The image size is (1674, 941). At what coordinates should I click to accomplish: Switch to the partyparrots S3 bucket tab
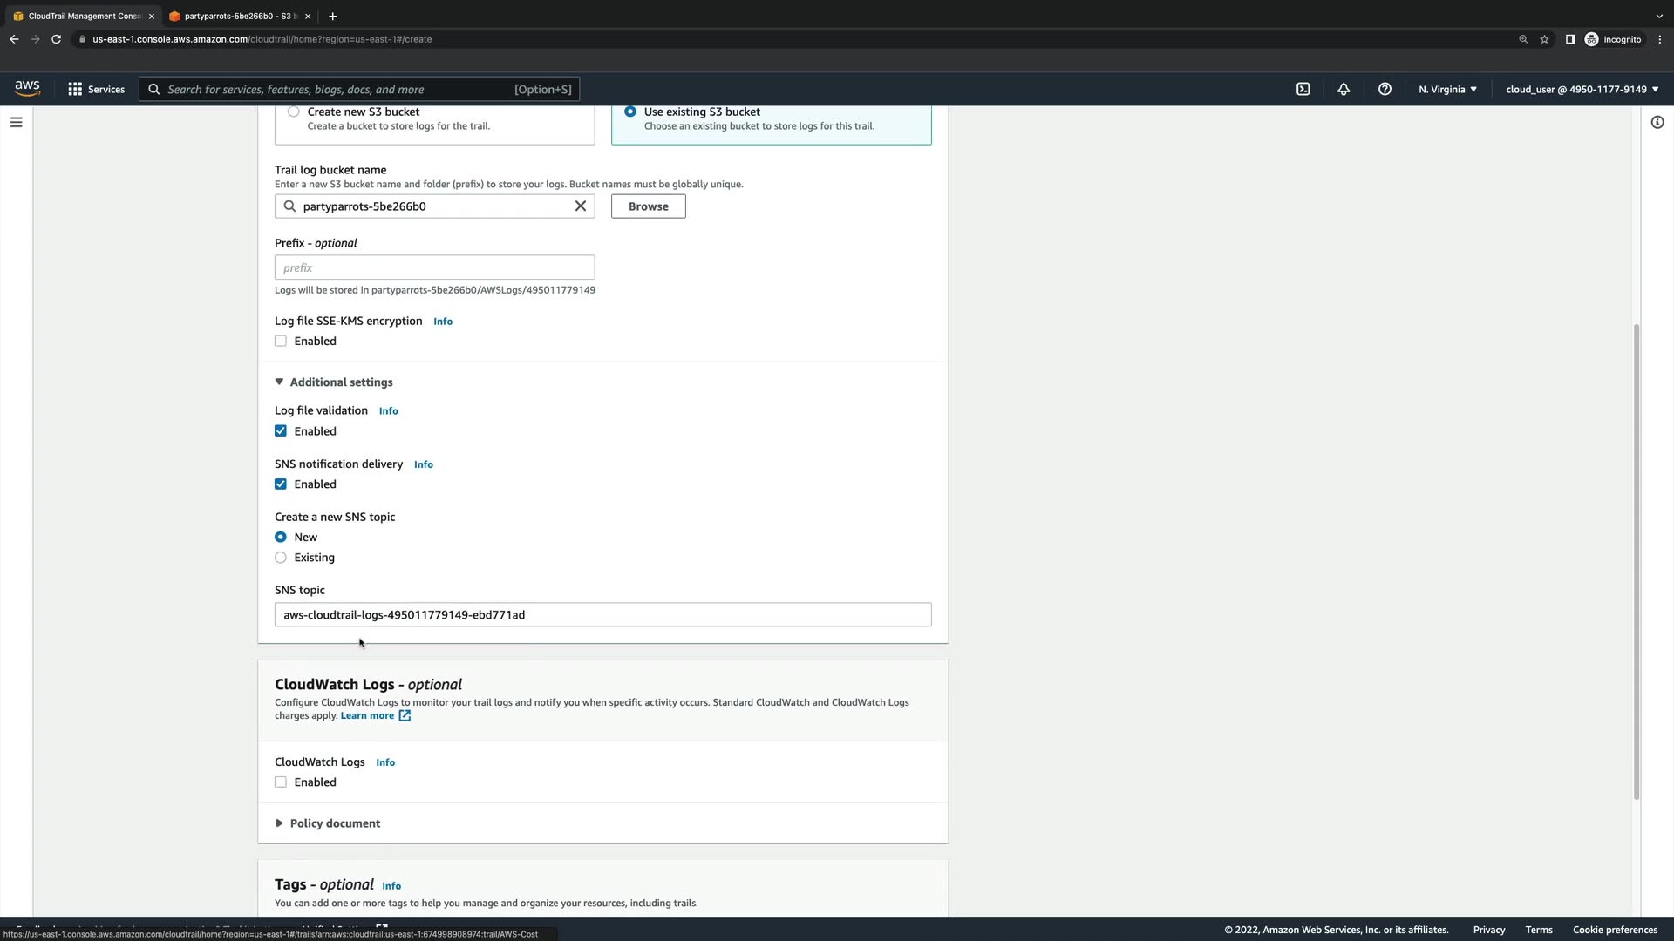click(x=237, y=16)
